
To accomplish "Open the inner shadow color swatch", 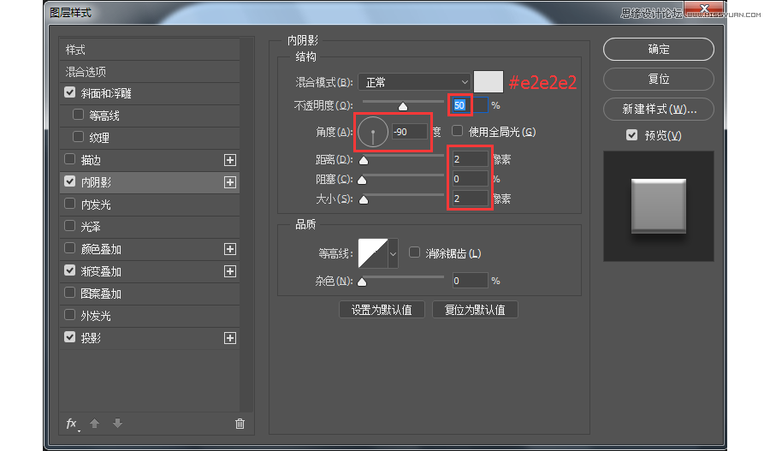I will [x=489, y=81].
